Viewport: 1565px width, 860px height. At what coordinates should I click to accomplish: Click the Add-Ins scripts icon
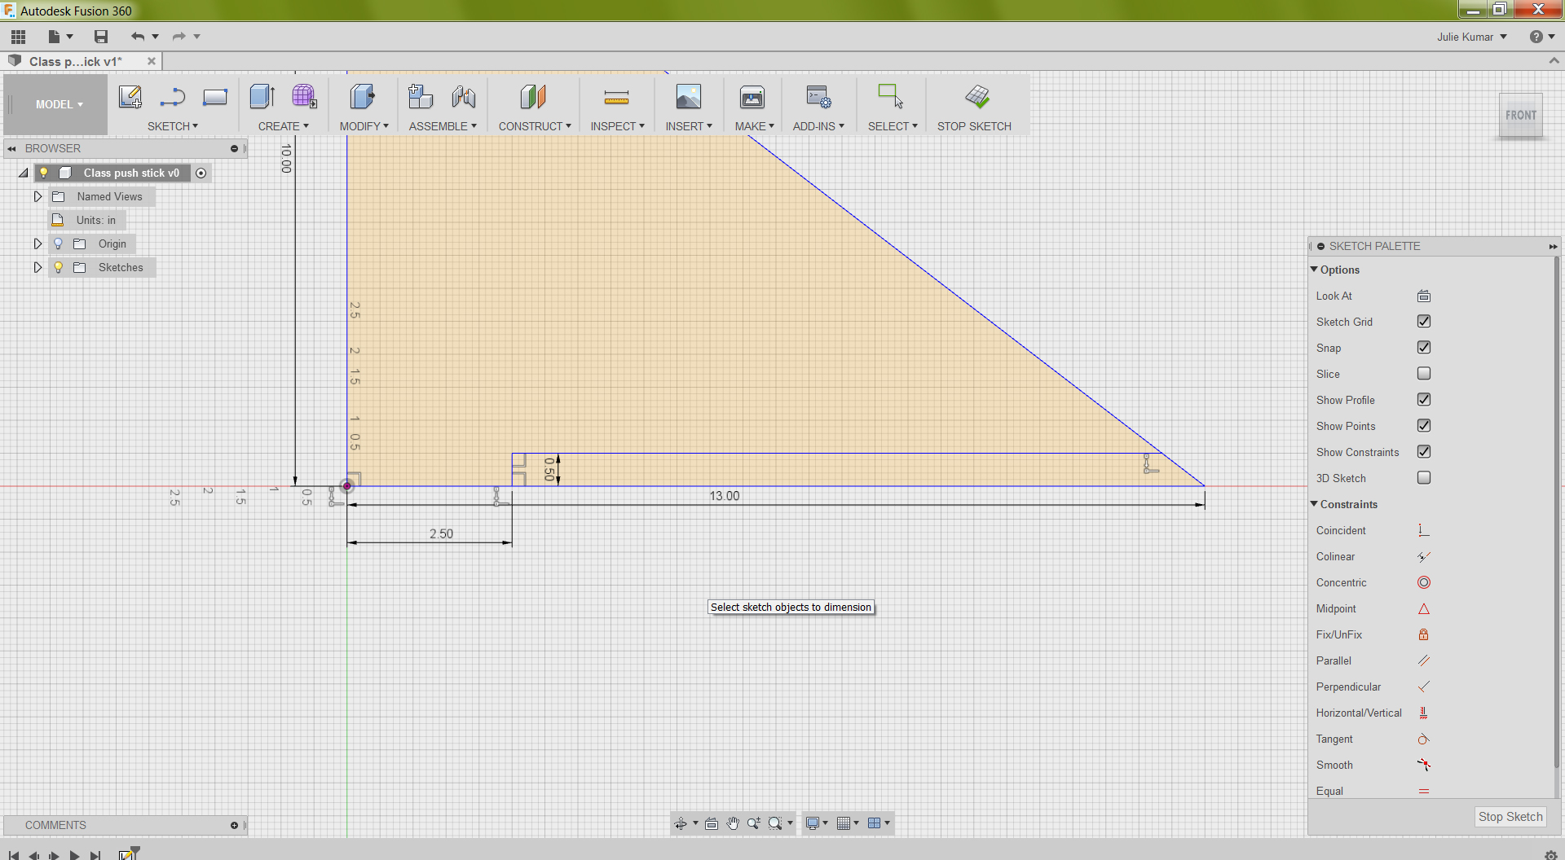pyautogui.click(x=818, y=97)
